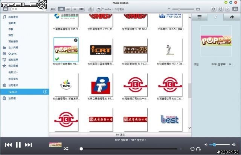Click the vertical scrollbar thumb of station list
Image resolution: width=241 pixels, height=155 pixels.
(190, 90)
